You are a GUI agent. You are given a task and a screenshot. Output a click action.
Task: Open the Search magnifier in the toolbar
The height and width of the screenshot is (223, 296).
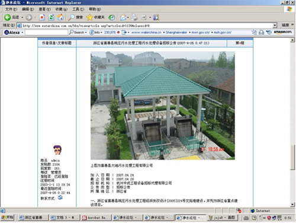click(76, 17)
